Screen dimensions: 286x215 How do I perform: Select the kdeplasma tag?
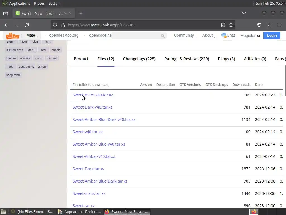pyautogui.click(x=13, y=75)
